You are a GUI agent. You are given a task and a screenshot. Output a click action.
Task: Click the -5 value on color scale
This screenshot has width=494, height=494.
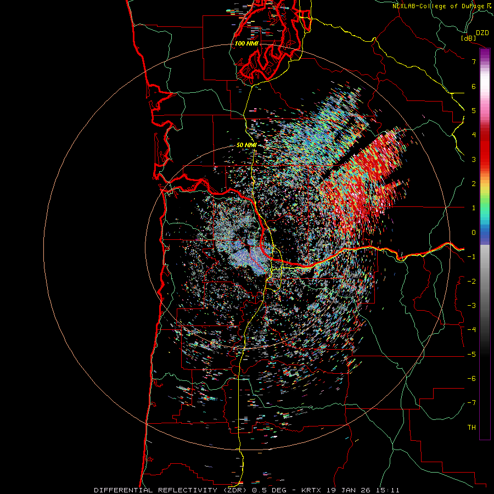coord(471,355)
